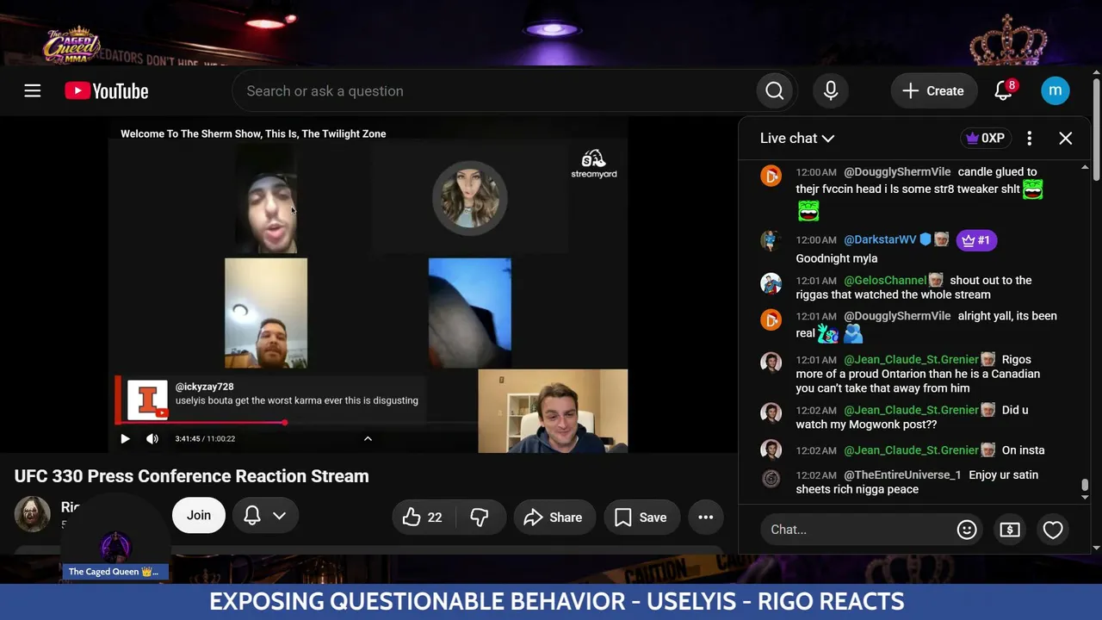Open the channel avatar below the video title
Screen dimensions: 1102x620
33,514
